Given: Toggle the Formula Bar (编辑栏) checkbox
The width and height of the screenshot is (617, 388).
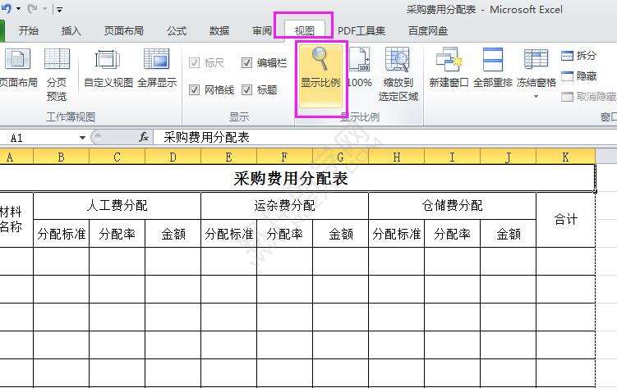Looking at the screenshot, I should (246, 63).
